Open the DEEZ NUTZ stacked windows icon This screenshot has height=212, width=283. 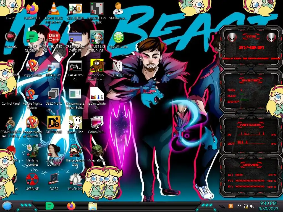pos(54,97)
